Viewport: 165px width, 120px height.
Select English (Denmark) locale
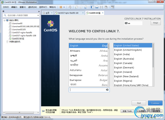tap(133, 68)
